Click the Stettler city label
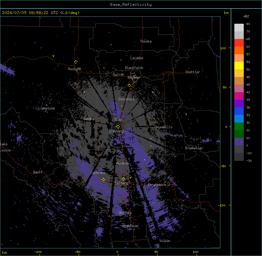 click(x=193, y=72)
